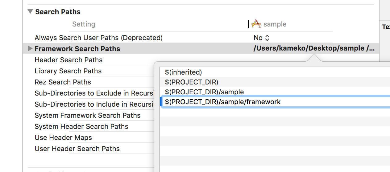
Task: Click the Setting column header
Action: click(x=84, y=24)
